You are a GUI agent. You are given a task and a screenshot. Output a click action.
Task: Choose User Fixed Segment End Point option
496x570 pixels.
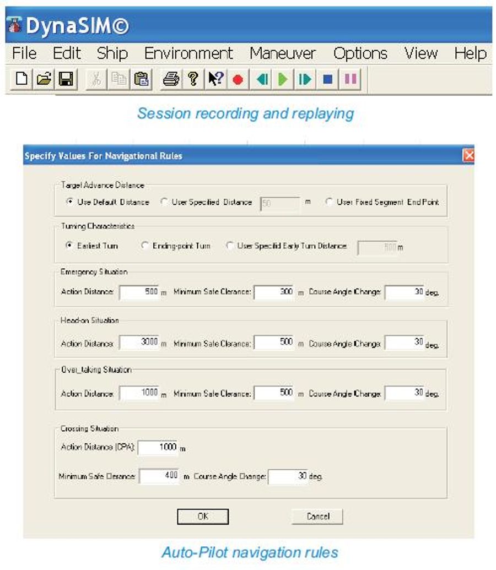tap(330, 202)
